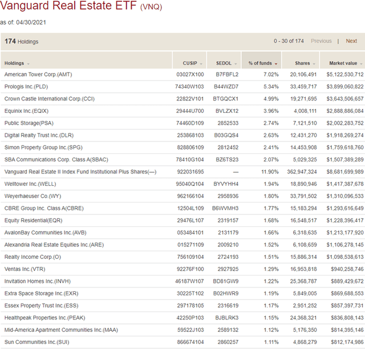This screenshot has width=365, height=349.
Task: Select Equinix Inc.(EQIX) holding
Action: [x=26, y=111]
